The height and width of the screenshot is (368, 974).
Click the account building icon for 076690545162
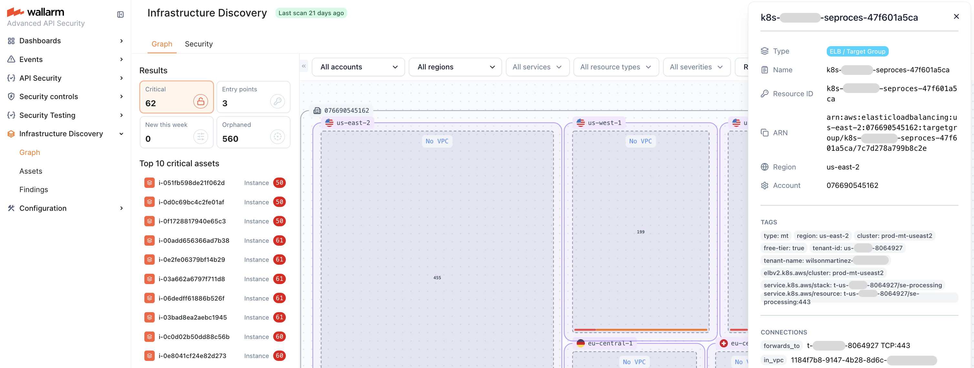click(x=317, y=111)
